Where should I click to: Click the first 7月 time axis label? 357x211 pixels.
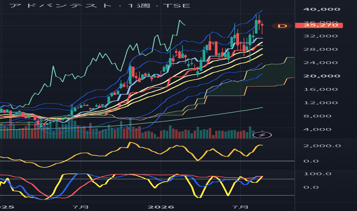coord(81,207)
